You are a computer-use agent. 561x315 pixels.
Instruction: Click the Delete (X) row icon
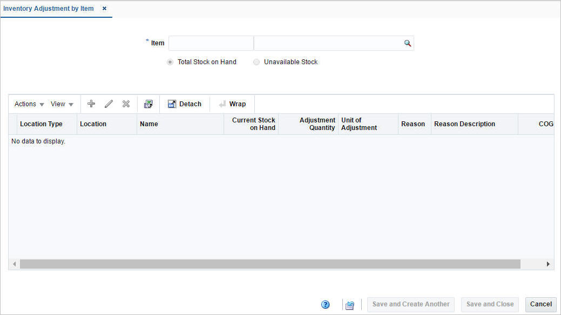click(x=126, y=104)
